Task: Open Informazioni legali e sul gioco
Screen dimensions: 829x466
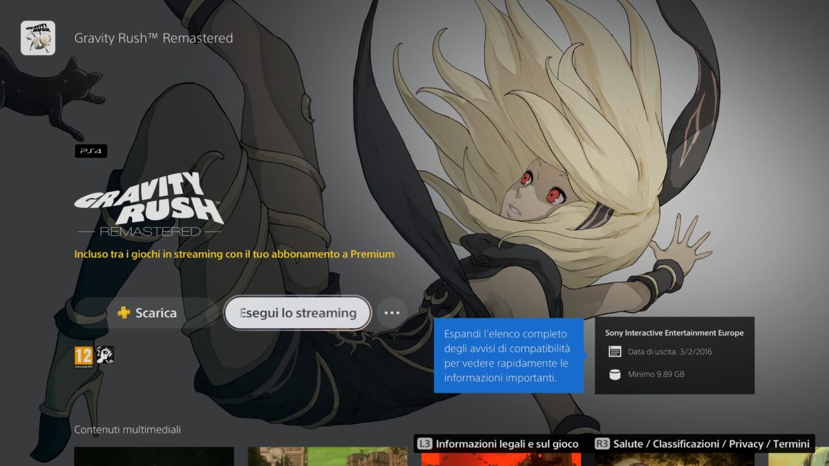Action: pyautogui.click(x=499, y=444)
